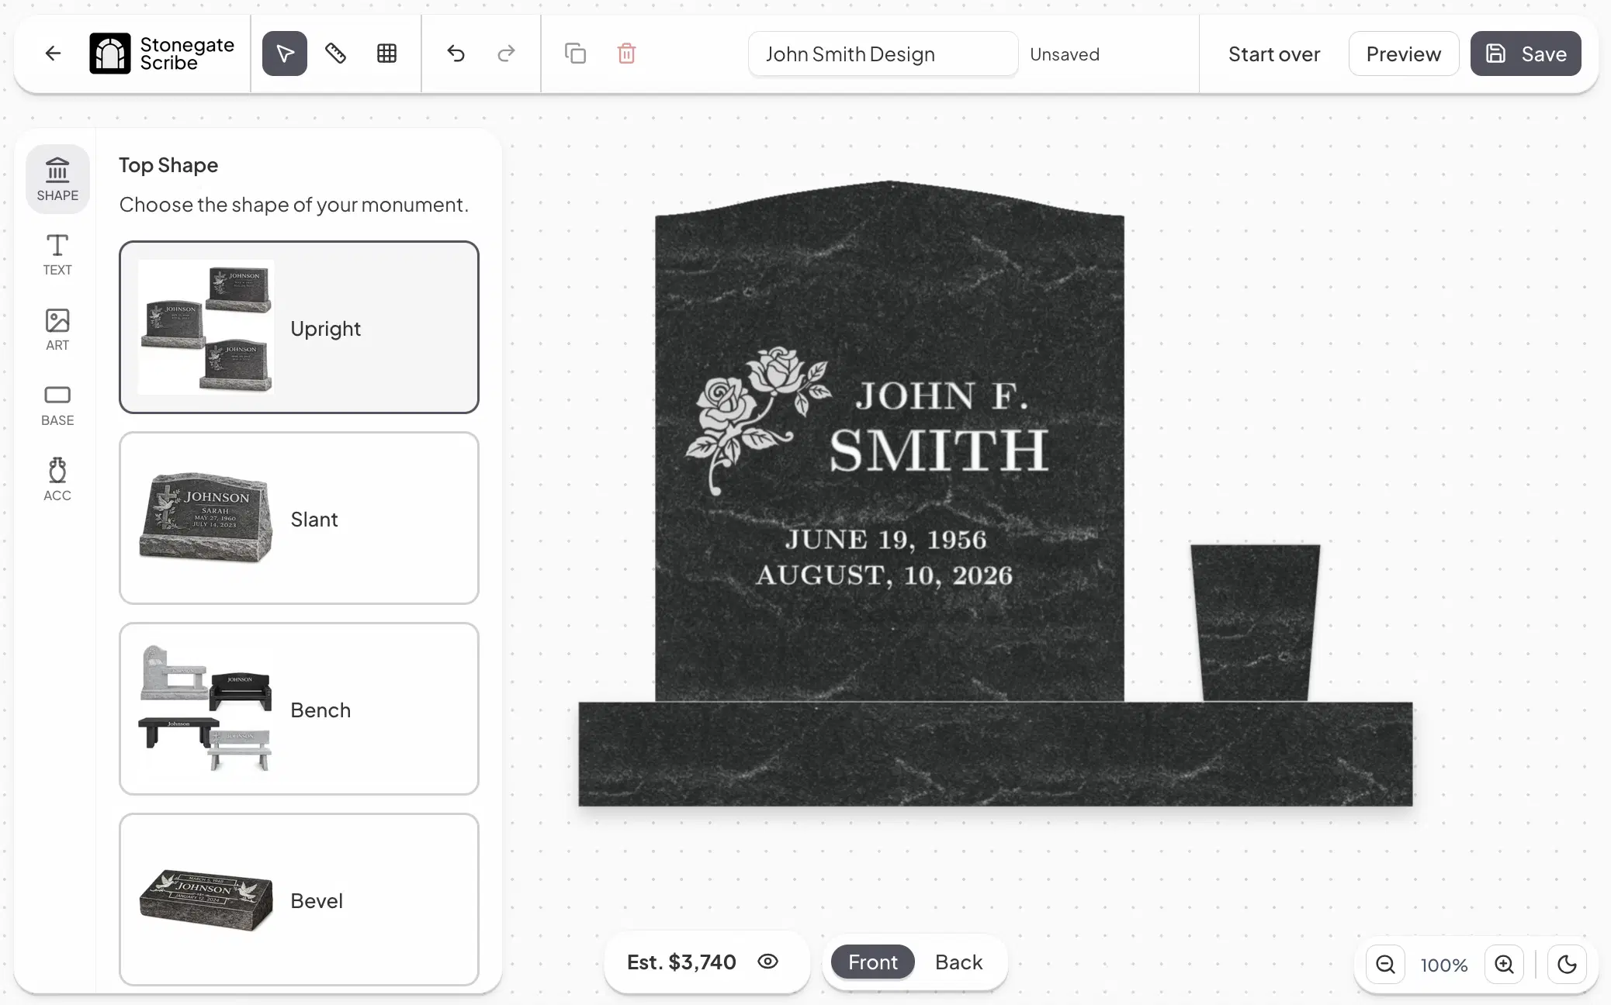Switch to the Back view tab

click(958, 962)
